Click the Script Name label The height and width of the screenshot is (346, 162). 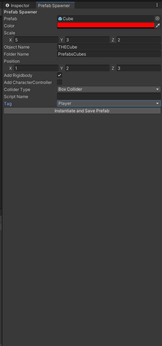click(16, 97)
